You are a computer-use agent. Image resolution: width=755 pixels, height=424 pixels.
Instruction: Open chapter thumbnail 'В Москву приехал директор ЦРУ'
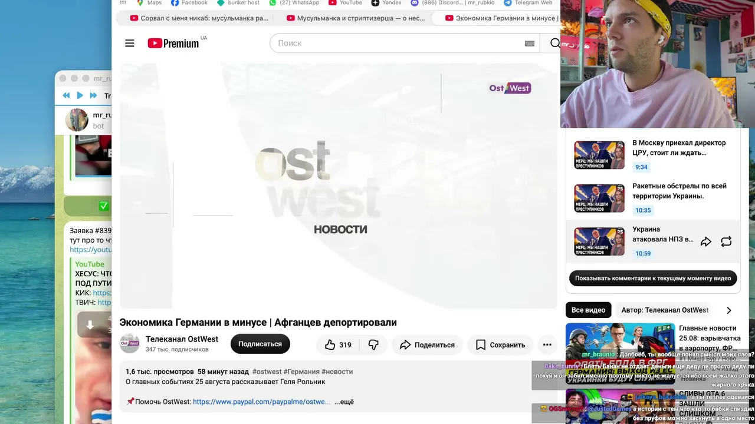pyautogui.click(x=599, y=155)
